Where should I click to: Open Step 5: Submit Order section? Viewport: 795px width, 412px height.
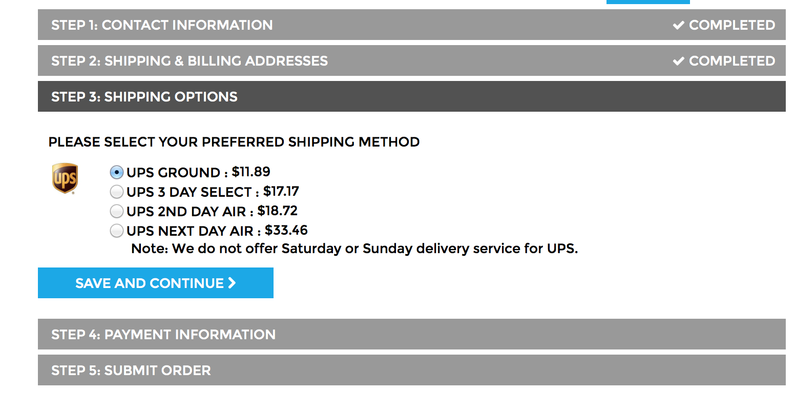(131, 370)
